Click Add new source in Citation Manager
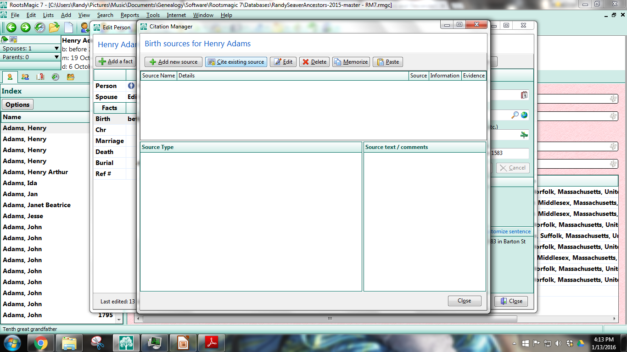This screenshot has height=352, width=627. (x=174, y=62)
